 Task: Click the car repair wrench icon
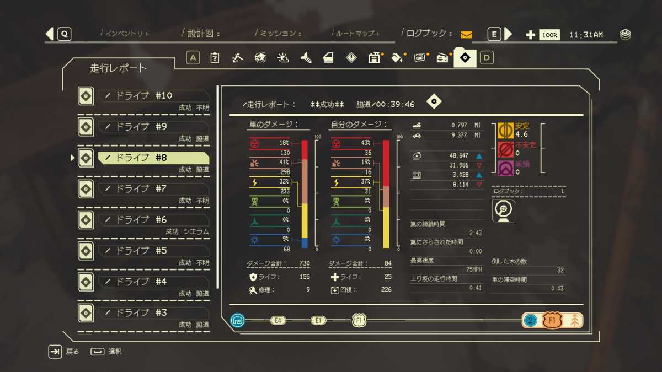coord(253,289)
